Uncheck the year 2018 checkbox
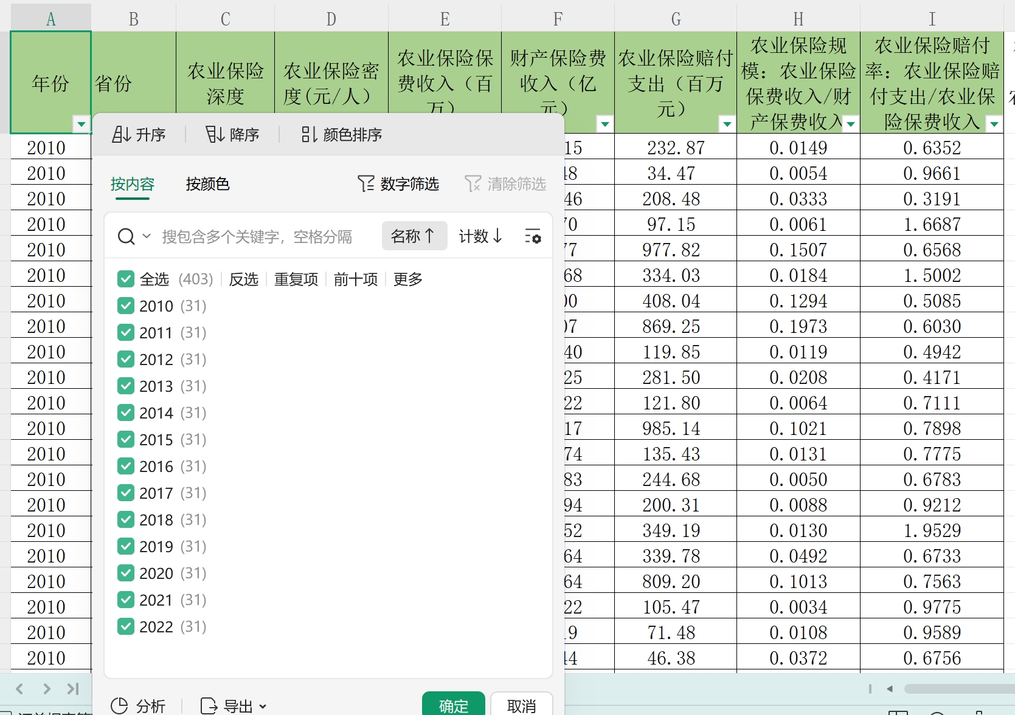Screen dimensions: 1015x715 (126, 519)
